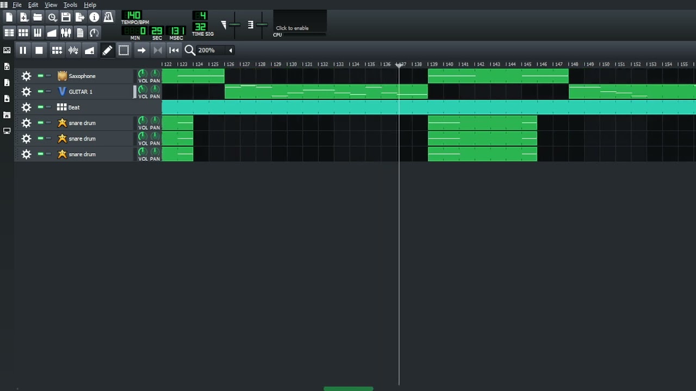Click bar 140 on the timeline ruler
The height and width of the screenshot is (391, 696).
(449, 64)
